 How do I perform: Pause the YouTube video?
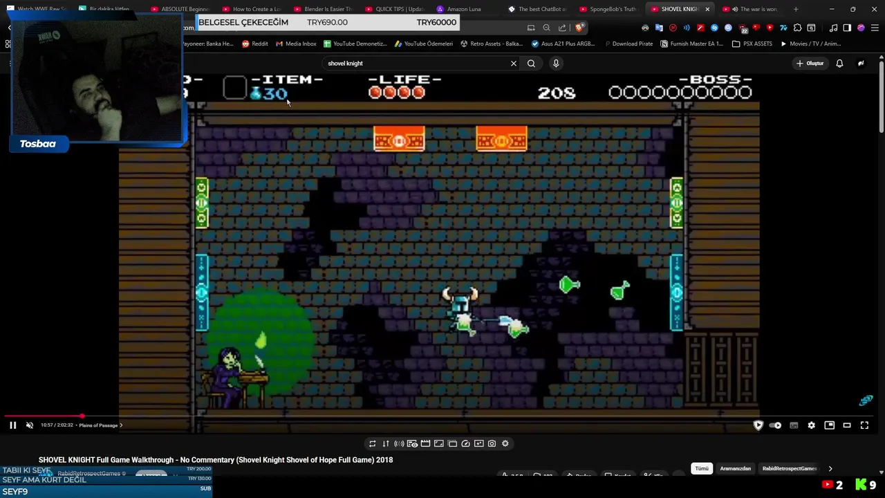tap(12, 425)
